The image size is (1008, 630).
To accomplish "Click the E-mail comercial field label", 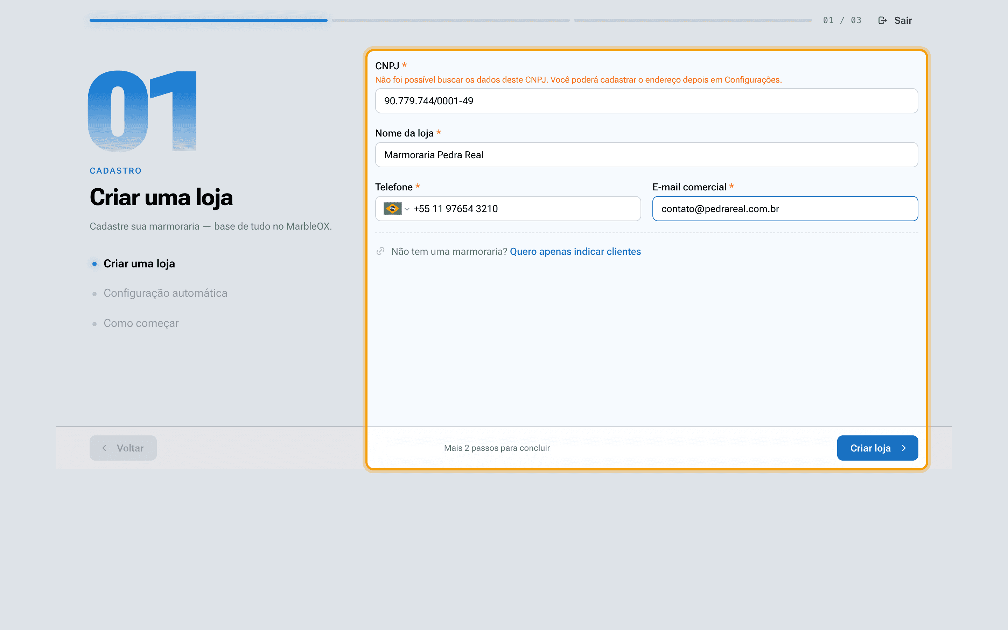I will (689, 187).
